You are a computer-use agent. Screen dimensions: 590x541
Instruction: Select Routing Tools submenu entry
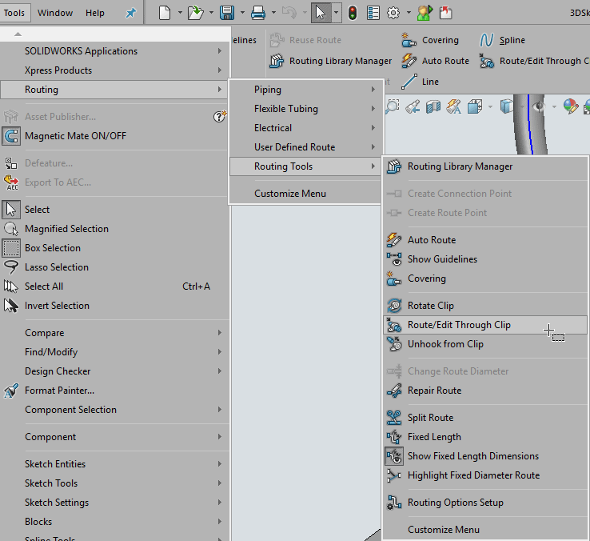(305, 166)
